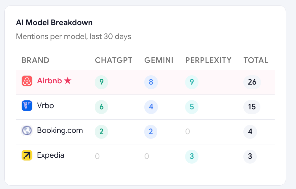
Task: Click the Brand column header
Action: point(36,60)
